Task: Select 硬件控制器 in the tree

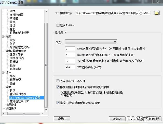Action: pyautogui.click(x=17, y=15)
